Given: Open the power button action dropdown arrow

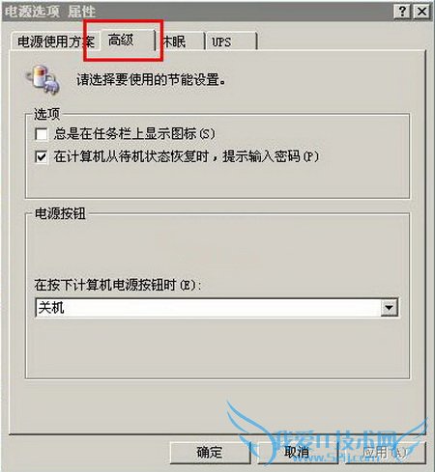Looking at the screenshot, I should (x=389, y=308).
